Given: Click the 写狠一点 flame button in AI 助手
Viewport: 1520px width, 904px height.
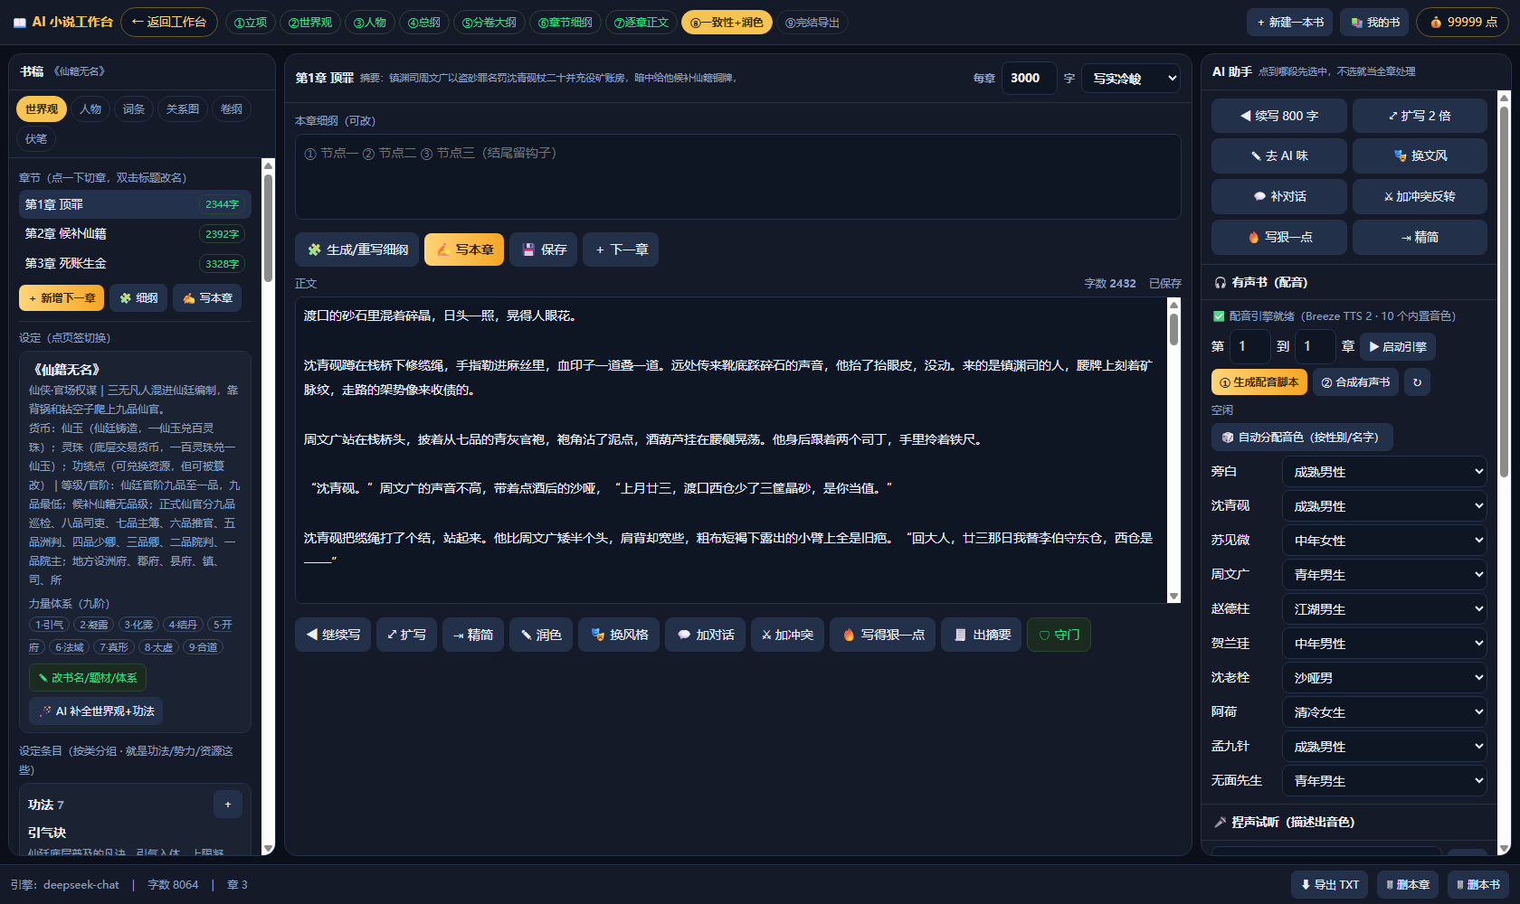Looking at the screenshot, I should [1278, 237].
